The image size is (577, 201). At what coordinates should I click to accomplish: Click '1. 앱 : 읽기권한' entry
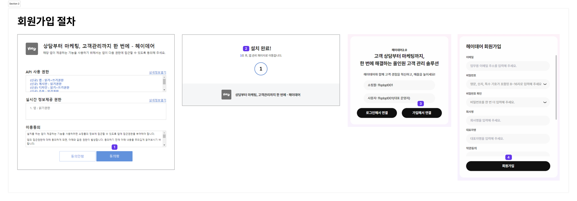coord(40,108)
